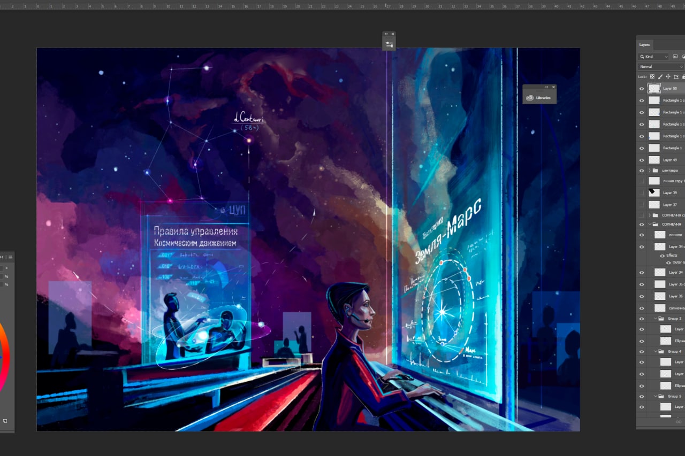685x456 pixels.
Task: Click the folder icon of Group 3
Action: coord(662,319)
